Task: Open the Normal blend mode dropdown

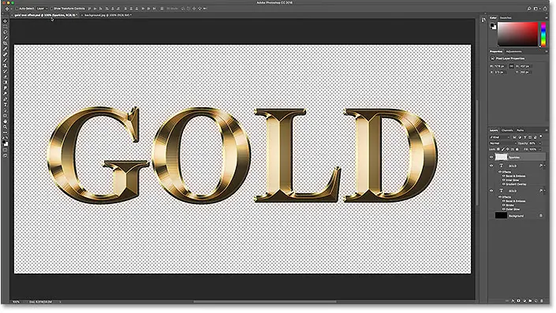Action: point(502,143)
